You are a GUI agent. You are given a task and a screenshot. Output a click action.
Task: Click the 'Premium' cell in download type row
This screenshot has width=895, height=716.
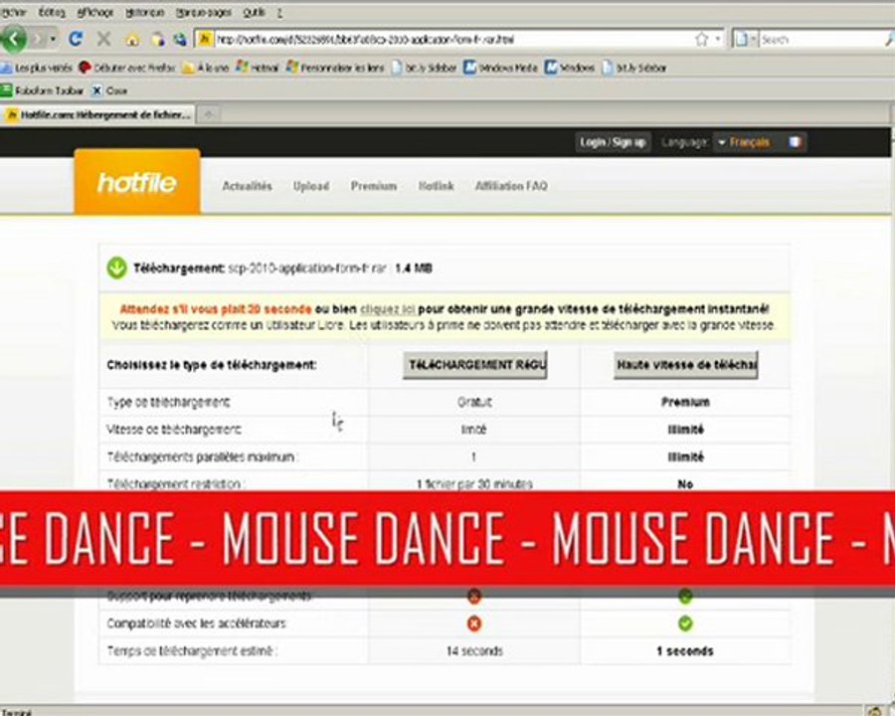[685, 402]
